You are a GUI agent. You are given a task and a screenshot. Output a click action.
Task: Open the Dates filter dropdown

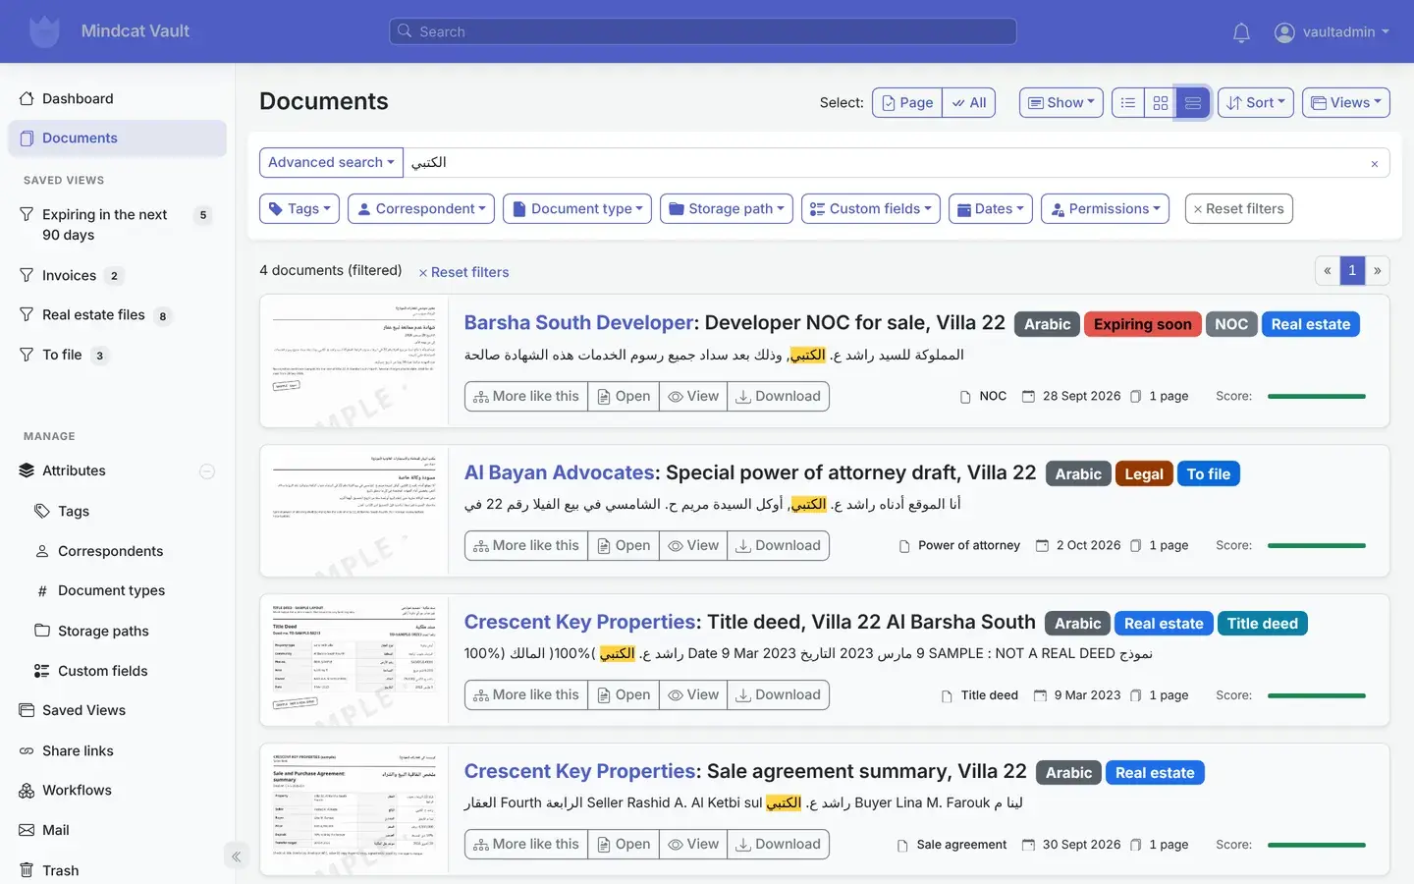coord(991,208)
